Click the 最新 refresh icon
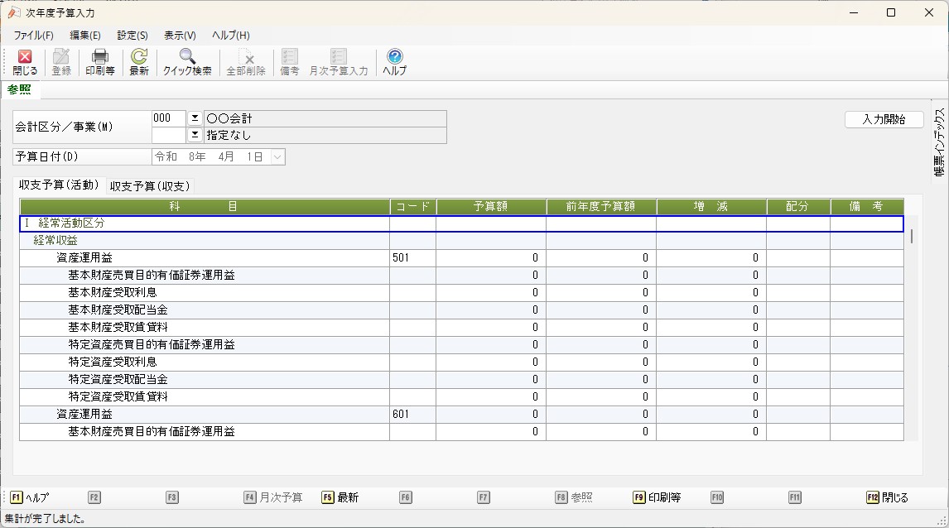949x528 pixels. [139, 62]
